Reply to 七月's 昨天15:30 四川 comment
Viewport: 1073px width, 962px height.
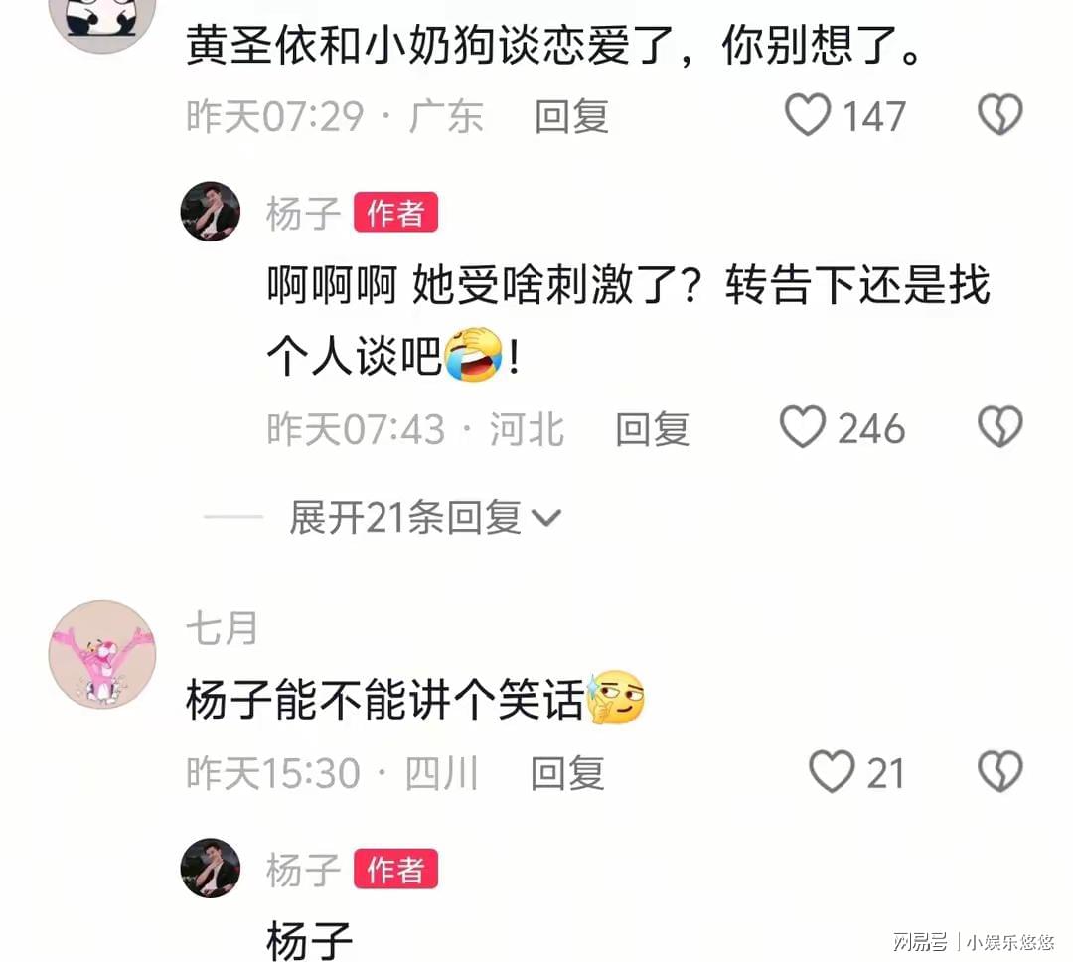coord(568,774)
